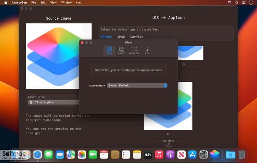Click the circled arrow icon in menu bar
257x163 pixels.
251,3
